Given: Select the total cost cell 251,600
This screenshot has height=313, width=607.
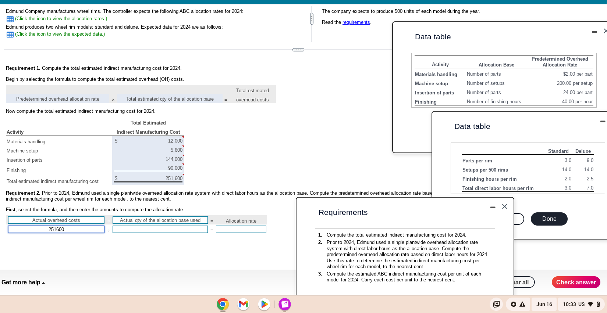Looking at the screenshot, I should (x=148, y=178).
